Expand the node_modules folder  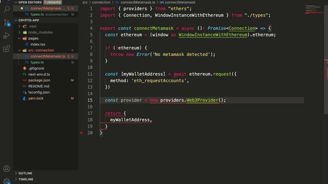click(19, 32)
